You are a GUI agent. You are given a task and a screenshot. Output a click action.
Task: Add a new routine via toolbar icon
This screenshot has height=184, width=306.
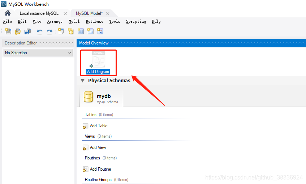pos(100,31)
